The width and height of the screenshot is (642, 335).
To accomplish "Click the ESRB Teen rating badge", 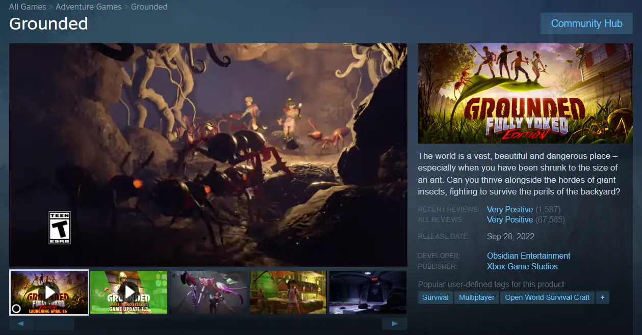I will coord(59,228).
